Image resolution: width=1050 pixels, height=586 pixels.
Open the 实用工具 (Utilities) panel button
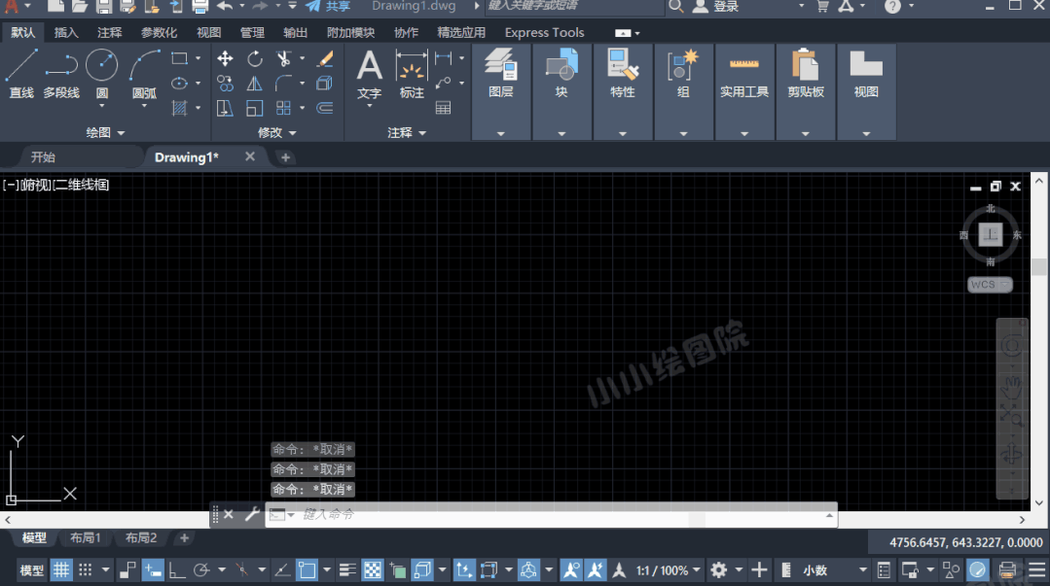click(744, 75)
